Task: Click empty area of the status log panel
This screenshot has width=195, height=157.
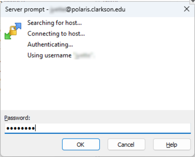Action: 113,84
